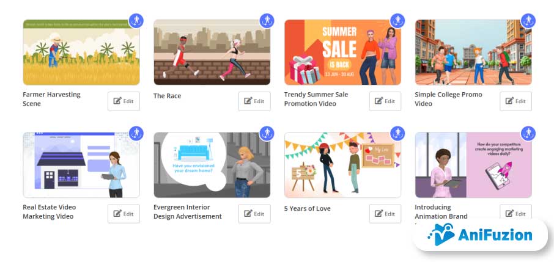This screenshot has width=554, height=262.
Task: Edit the Evergreen Interior Design Advertisement
Action: coord(254,214)
